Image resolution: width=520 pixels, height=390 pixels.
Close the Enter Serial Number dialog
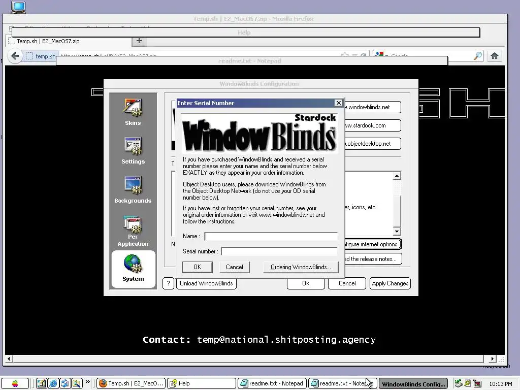click(x=338, y=103)
